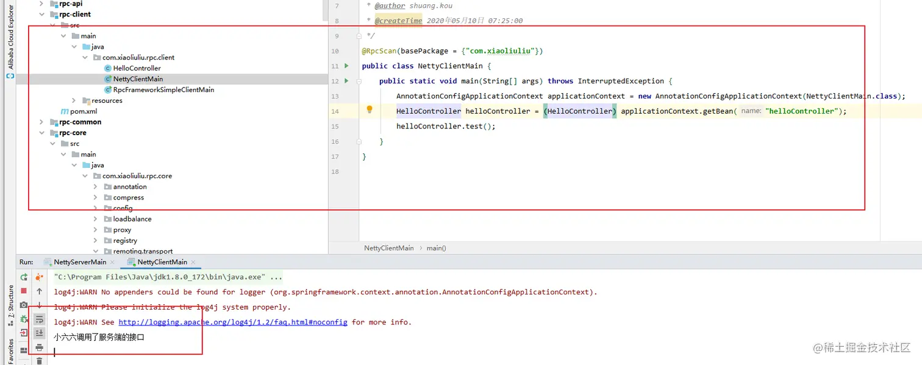Click the console line "小六六调用了服务端的接口"
The height and width of the screenshot is (365, 922).
click(99, 337)
